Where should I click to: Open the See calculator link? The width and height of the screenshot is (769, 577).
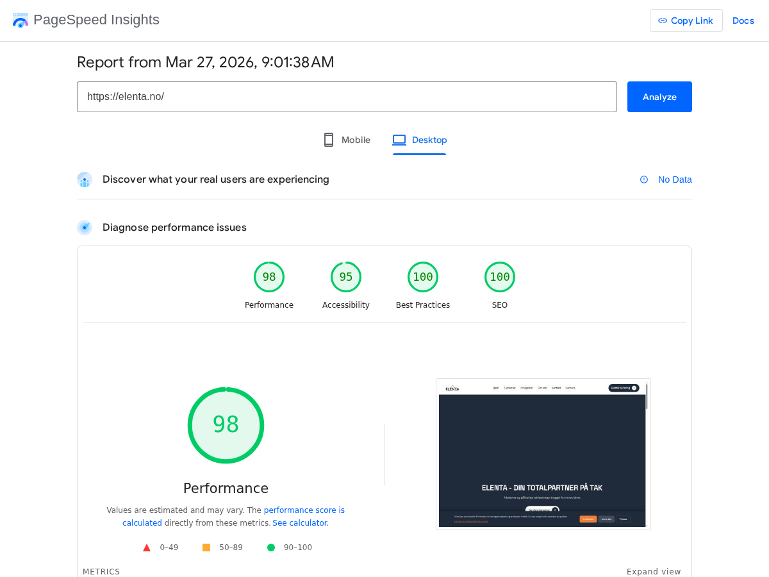(x=299, y=523)
